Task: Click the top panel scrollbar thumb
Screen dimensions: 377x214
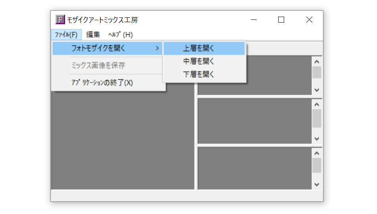Action: pyautogui.click(x=317, y=72)
